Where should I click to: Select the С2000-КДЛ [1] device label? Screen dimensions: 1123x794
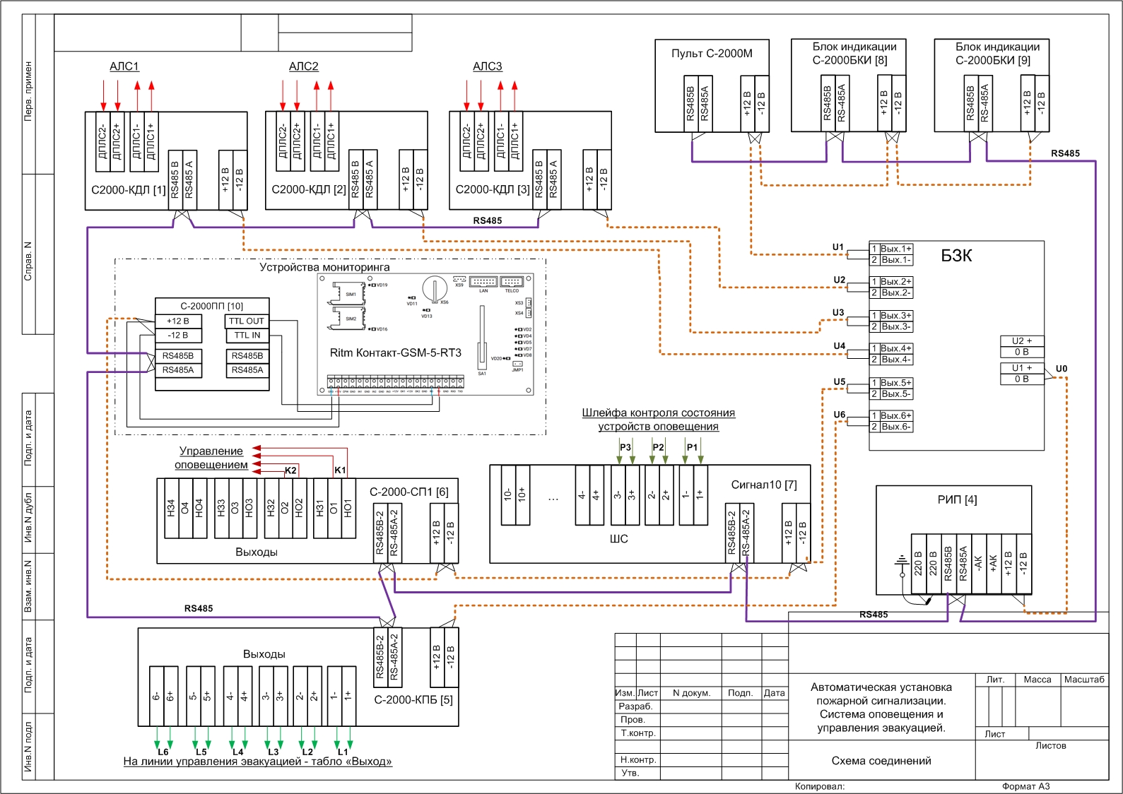coord(129,190)
